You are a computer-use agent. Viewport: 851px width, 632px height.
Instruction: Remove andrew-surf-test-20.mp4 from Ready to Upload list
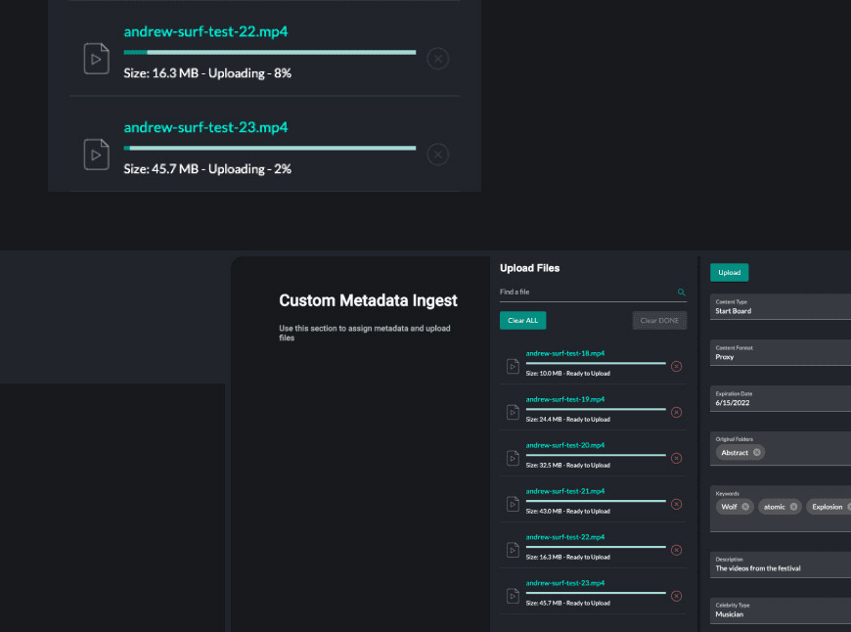pyautogui.click(x=676, y=458)
